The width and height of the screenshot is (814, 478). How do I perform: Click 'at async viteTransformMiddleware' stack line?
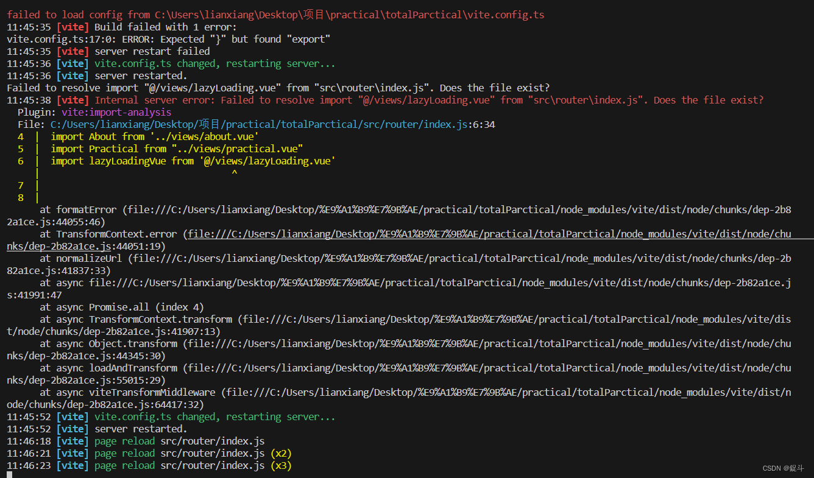[399, 398]
